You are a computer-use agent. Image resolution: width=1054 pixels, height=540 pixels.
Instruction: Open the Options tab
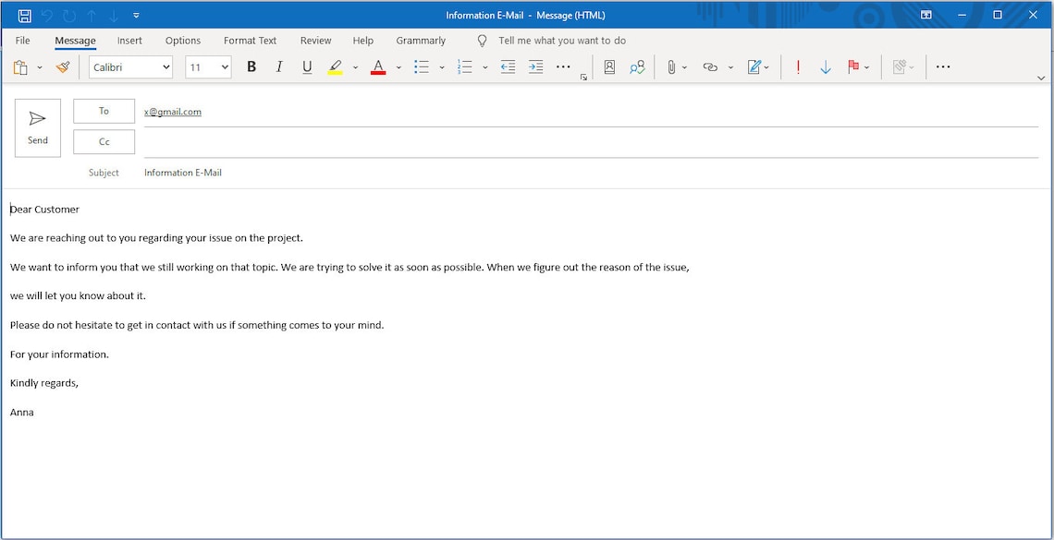coord(183,41)
